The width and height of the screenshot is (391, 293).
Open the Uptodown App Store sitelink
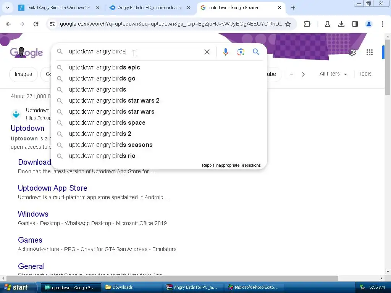(53, 188)
